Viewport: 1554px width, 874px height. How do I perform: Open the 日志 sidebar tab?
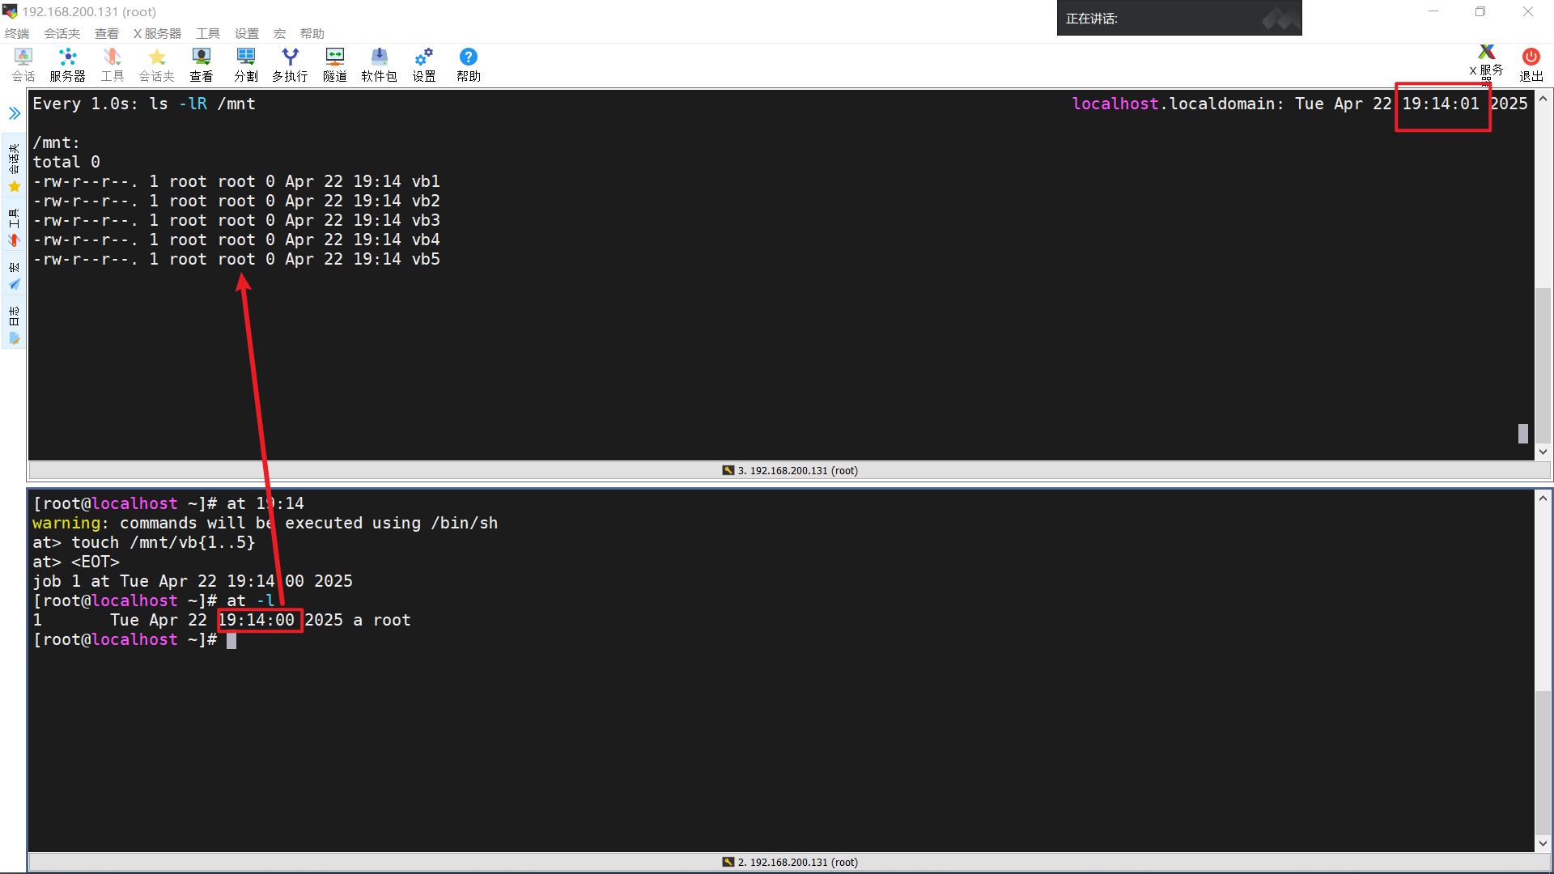[14, 325]
